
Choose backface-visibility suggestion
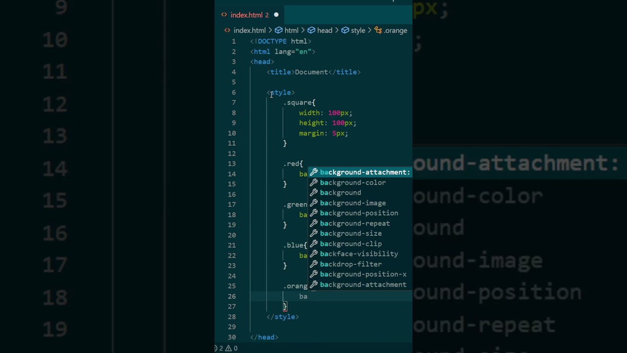point(360,254)
